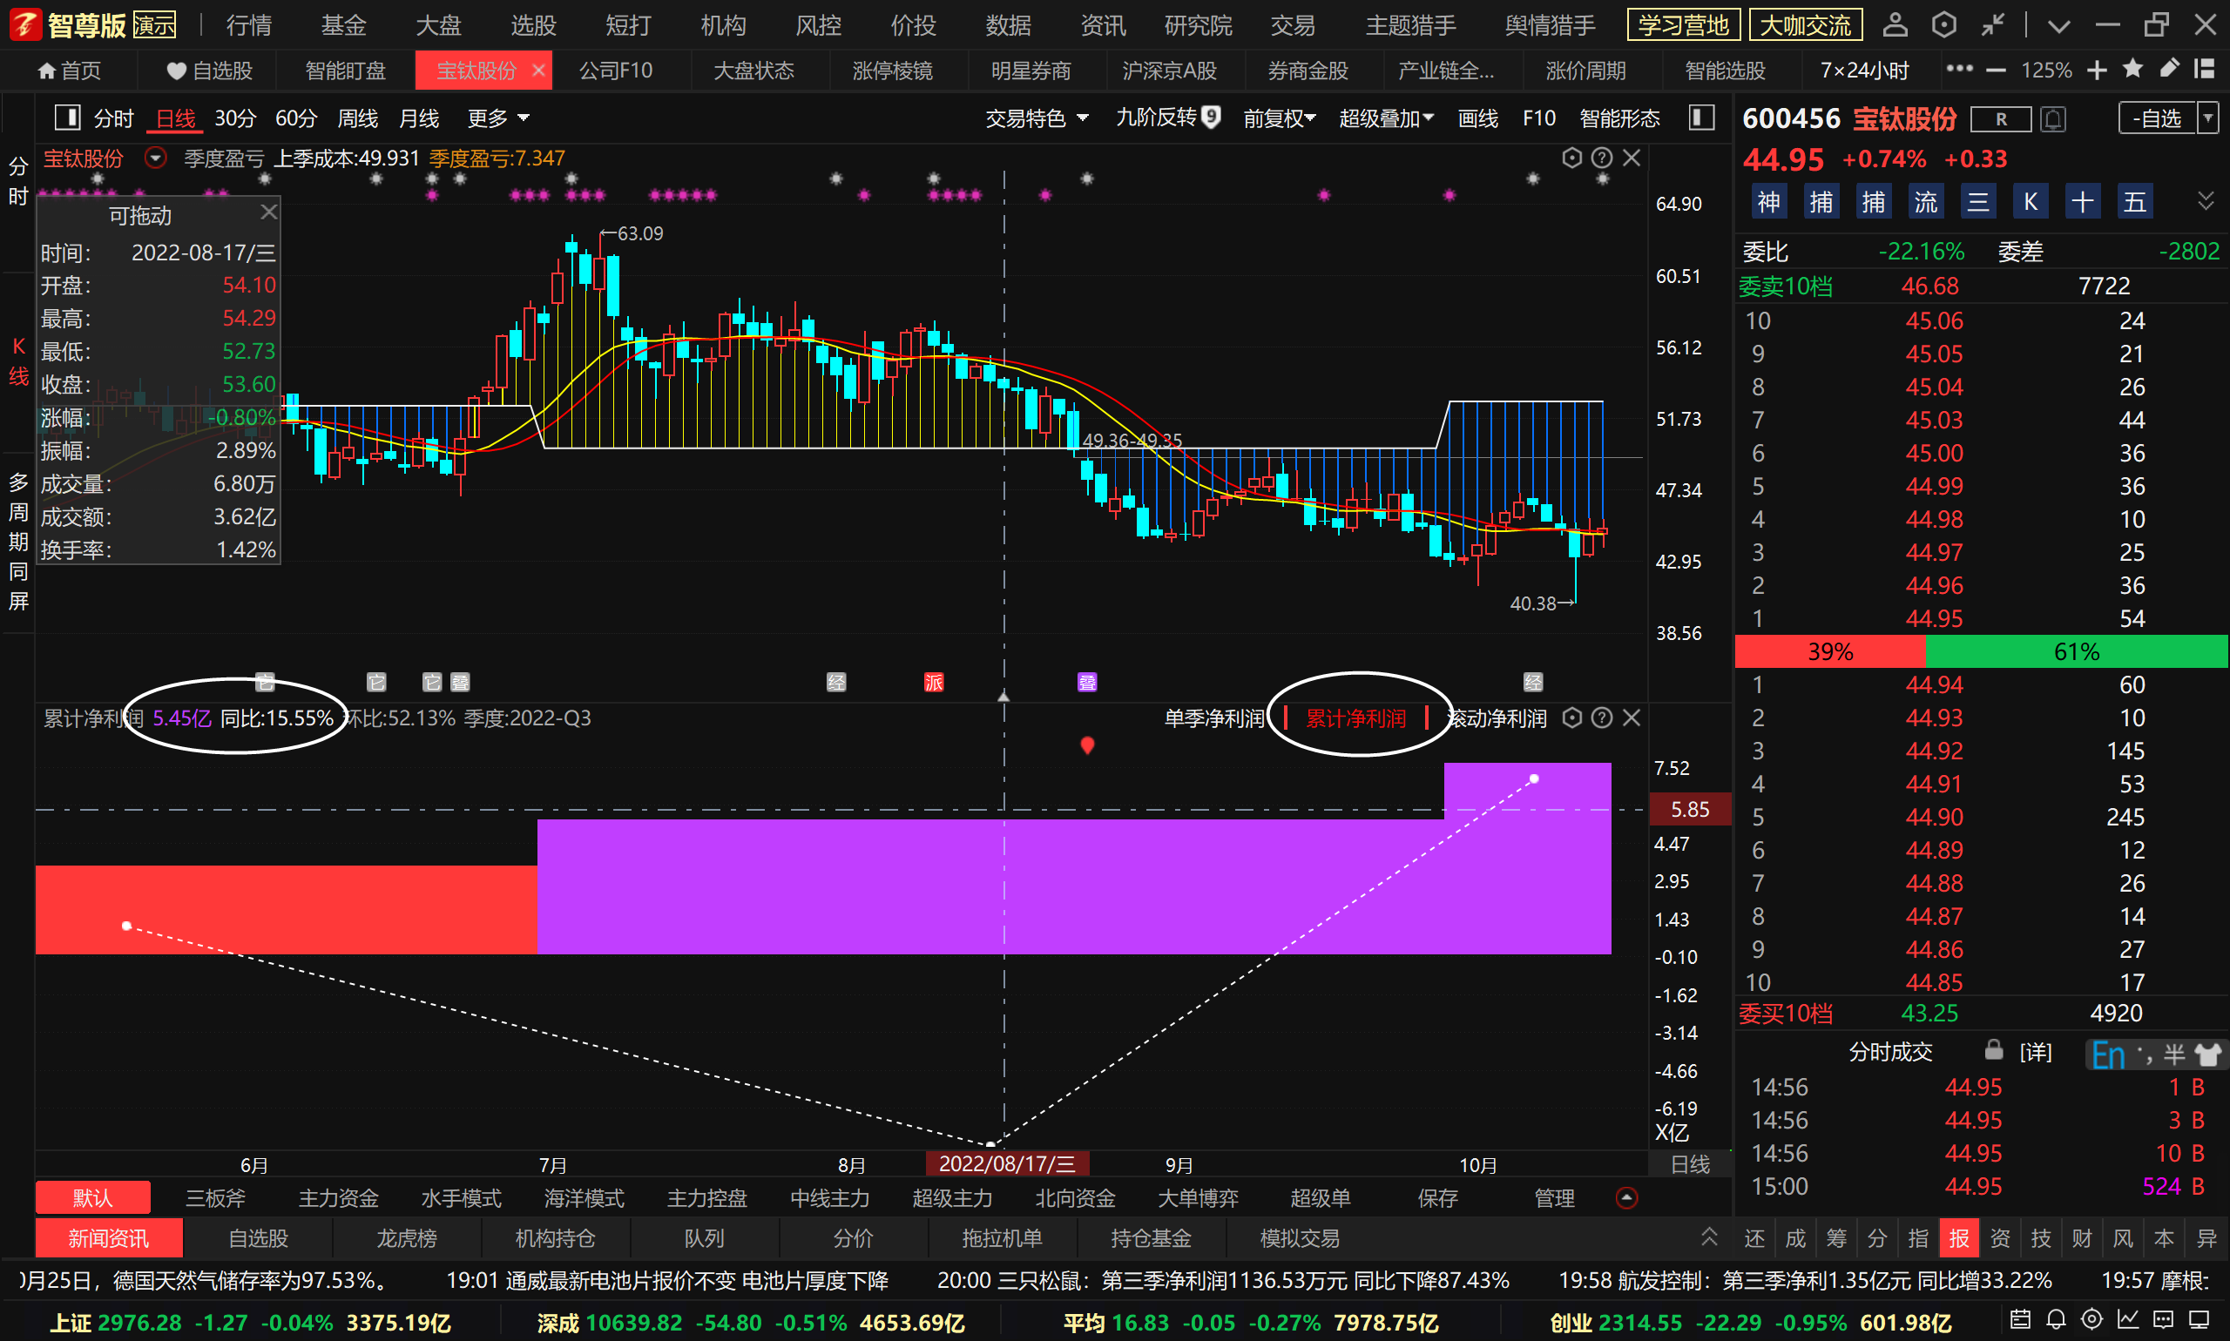This screenshot has height=1341, width=2230.
Task: Click the 大咖交流 button
Action: pyautogui.click(x=1805, y=24)
